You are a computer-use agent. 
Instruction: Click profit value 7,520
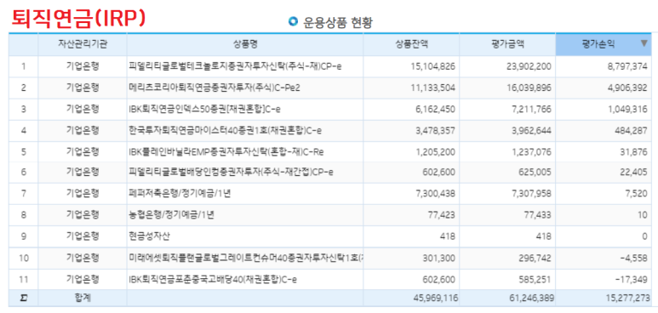[x=637, y=193]
